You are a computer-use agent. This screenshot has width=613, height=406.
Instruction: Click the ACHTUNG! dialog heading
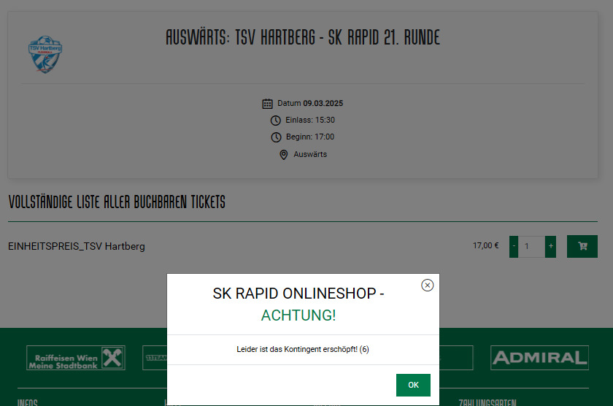click(298, 315)
